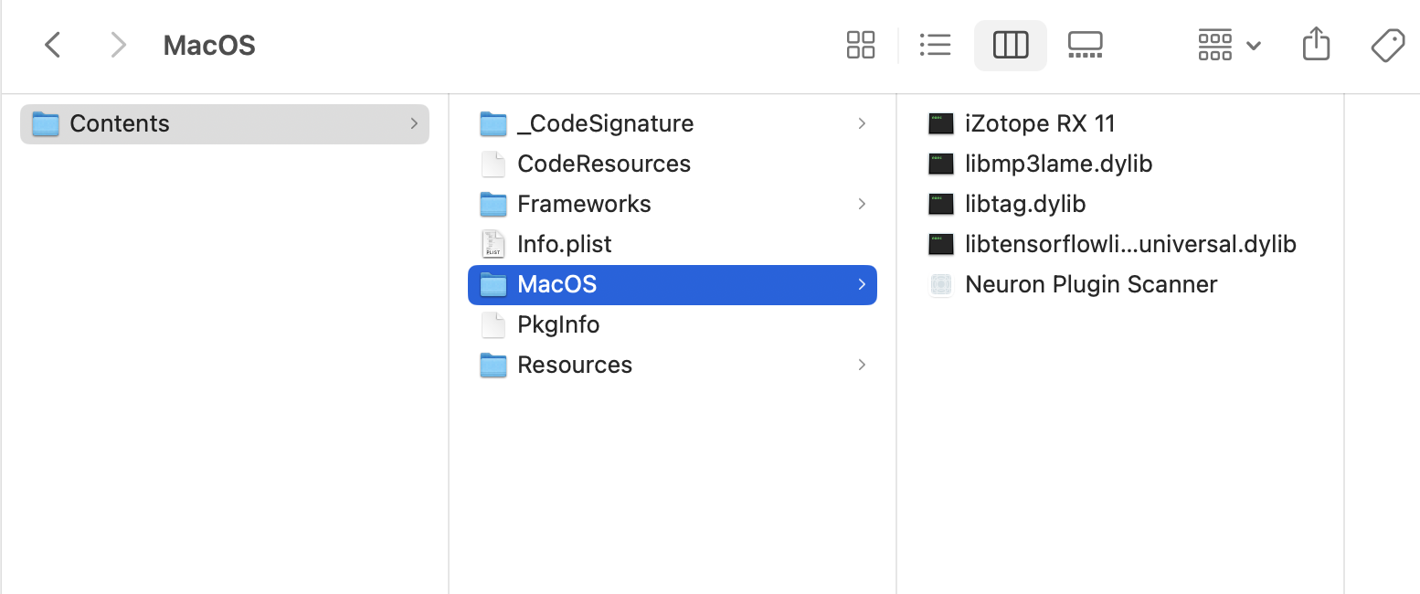Select the Frameworks folder

583,204
